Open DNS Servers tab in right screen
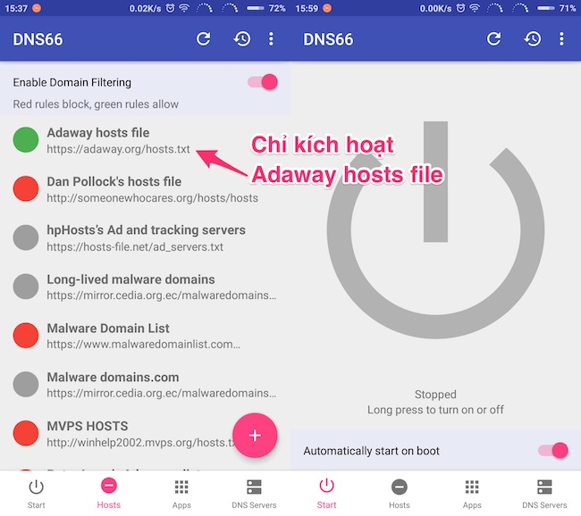This screenshot has width=581, height=516. 544,494
